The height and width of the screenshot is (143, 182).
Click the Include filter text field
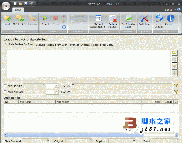click(122, 86)
